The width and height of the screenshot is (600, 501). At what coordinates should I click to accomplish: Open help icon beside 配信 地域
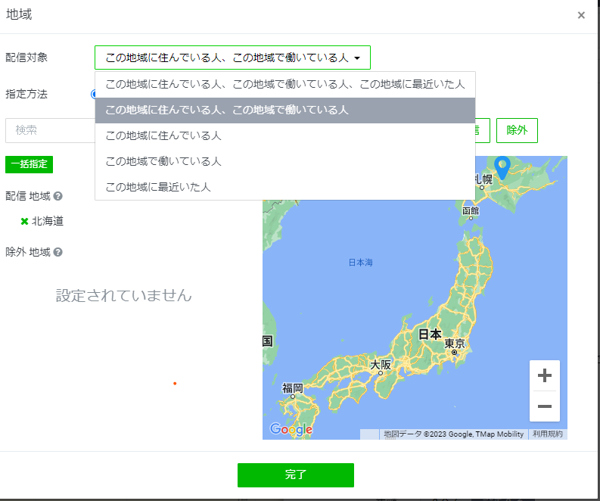58,196
